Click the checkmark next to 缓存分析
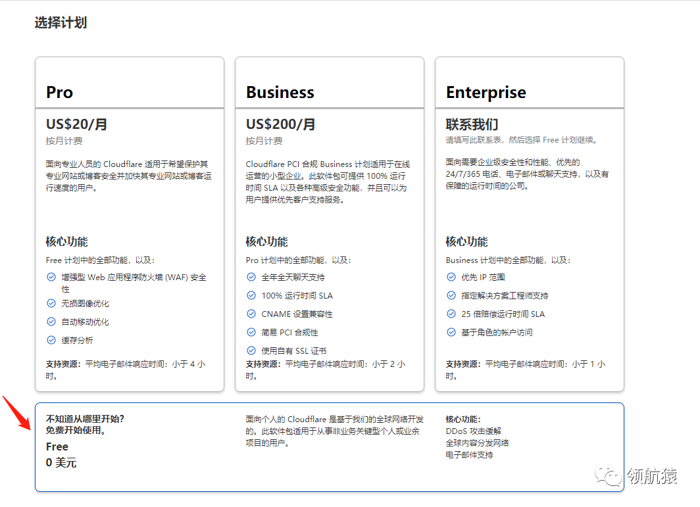The height and width of the screenshot is (507, 700). [x=51, y=340]
